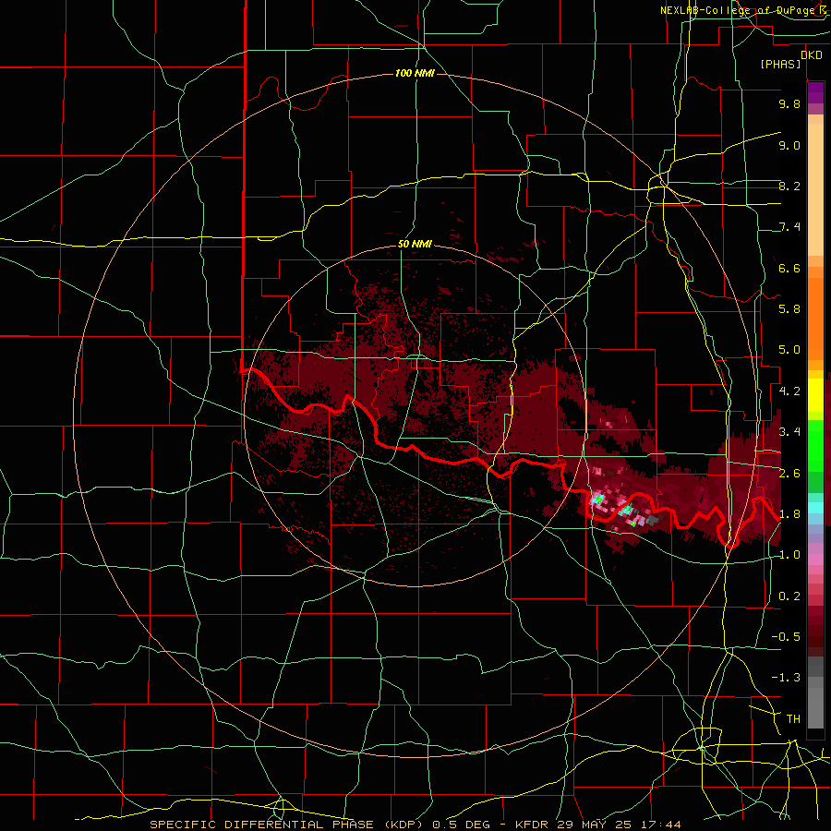Click the [PHAS] legend unit label

(x=780, y=64)
